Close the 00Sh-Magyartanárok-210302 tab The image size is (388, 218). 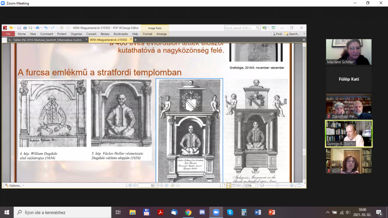coord(131,39)
